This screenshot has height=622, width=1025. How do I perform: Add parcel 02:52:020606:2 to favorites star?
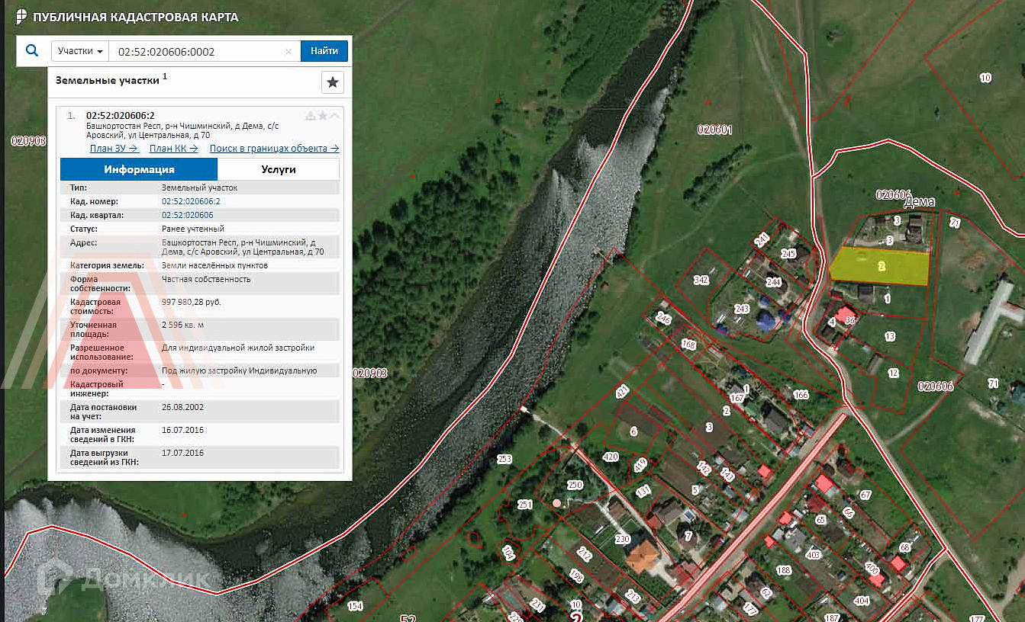tap(323, 116)
